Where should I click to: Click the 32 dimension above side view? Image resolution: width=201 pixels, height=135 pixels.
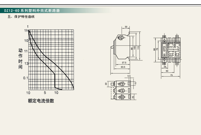(126, 27)
